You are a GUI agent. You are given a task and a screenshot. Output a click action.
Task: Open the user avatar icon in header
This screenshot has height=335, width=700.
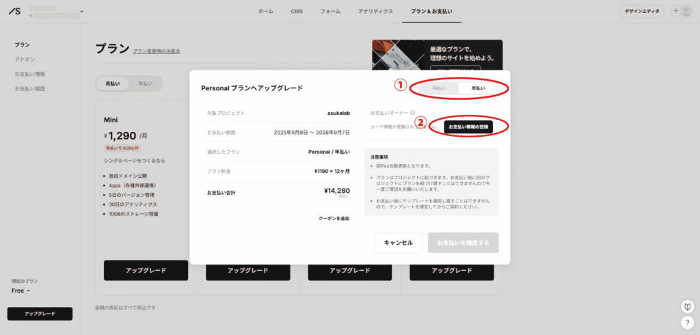(x=686, y=11)
